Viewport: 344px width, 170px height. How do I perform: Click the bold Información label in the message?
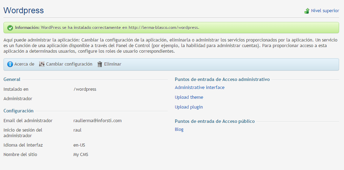point(27,28)
